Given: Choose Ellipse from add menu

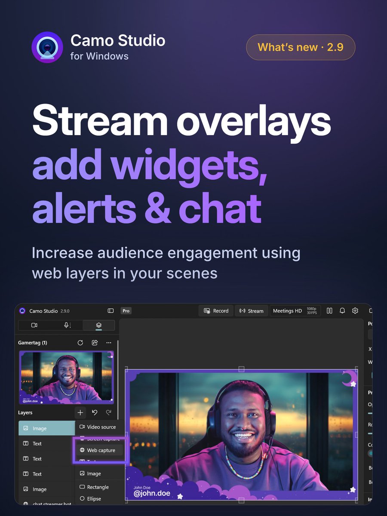Looking at the screenshot, I should [99, 499].
